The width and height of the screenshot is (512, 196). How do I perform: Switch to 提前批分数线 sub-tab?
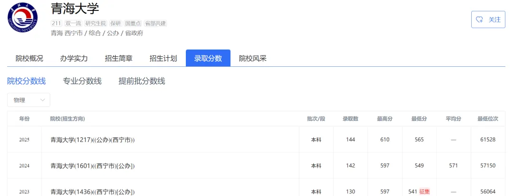pyautogui.click(x=142, y=81)
